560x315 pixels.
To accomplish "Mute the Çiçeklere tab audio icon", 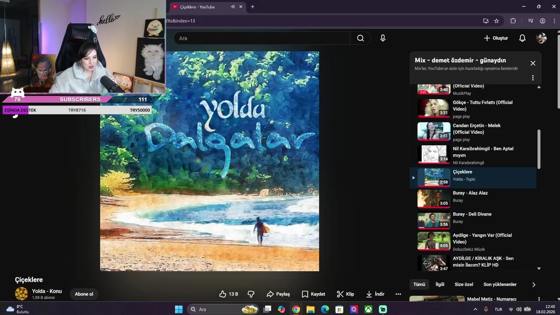I will pos(233,7).
